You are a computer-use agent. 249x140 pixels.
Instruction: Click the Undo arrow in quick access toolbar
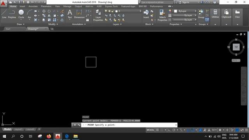point(32,2)
